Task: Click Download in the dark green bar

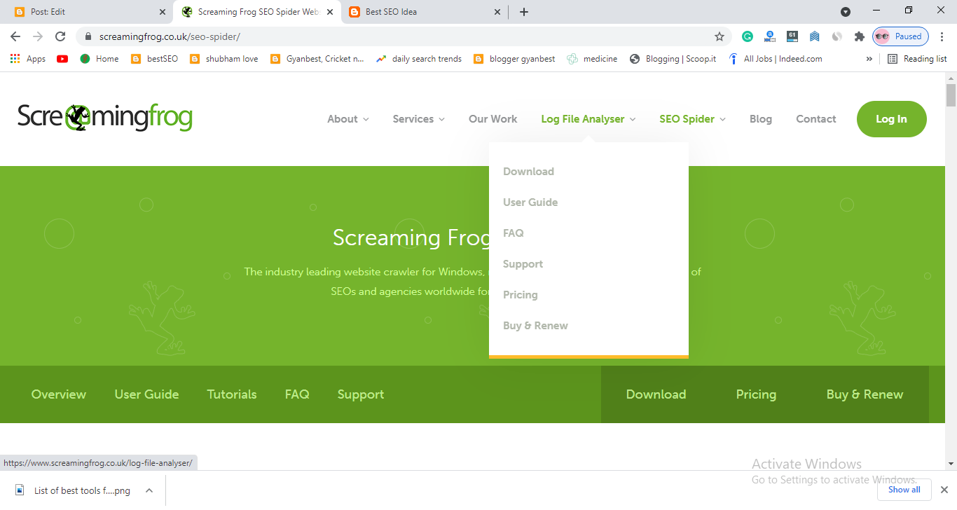Action: (656, 394)
